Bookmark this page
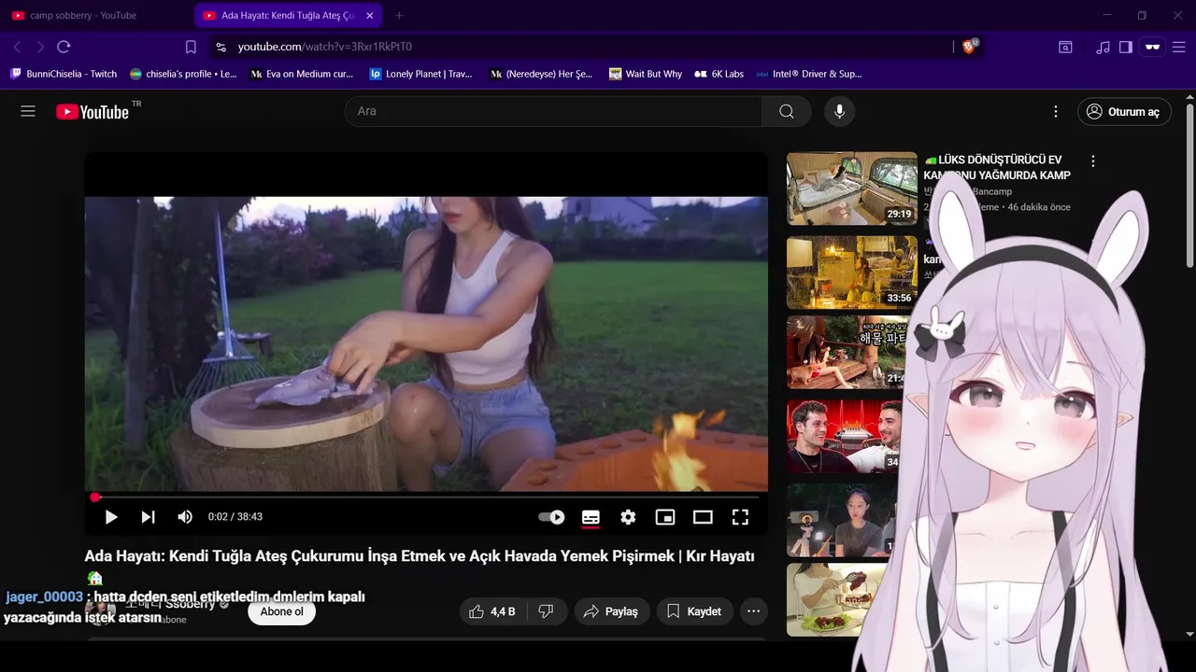The image size is (1196, 672). click(191, 47)
